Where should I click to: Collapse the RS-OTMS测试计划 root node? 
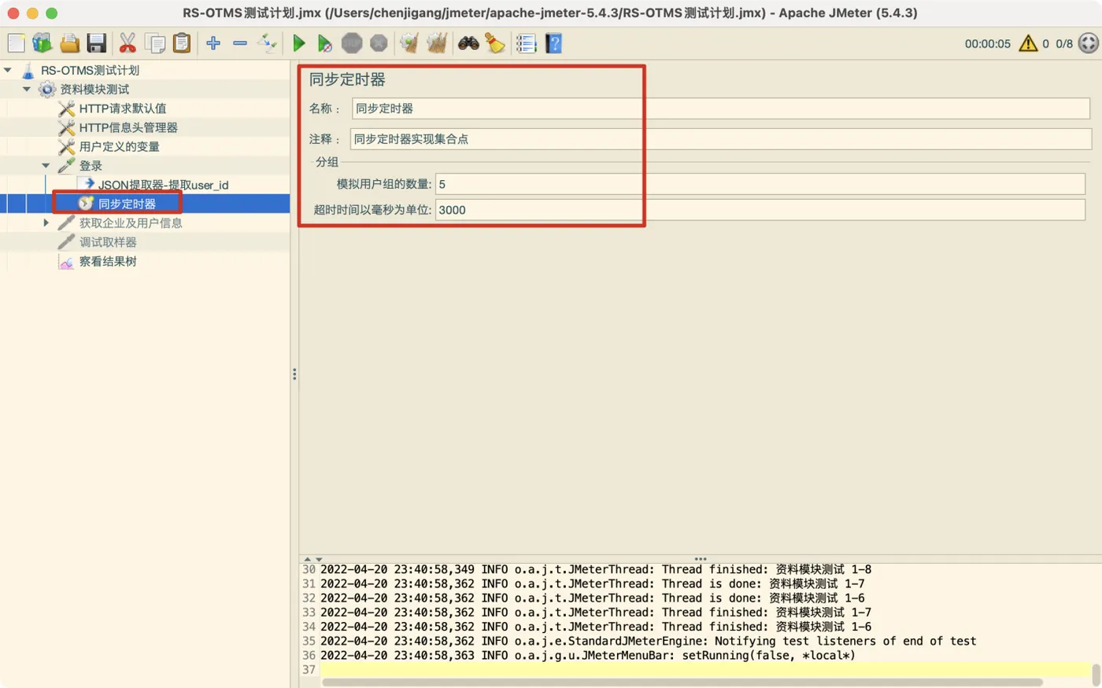[x=8, y=70]
